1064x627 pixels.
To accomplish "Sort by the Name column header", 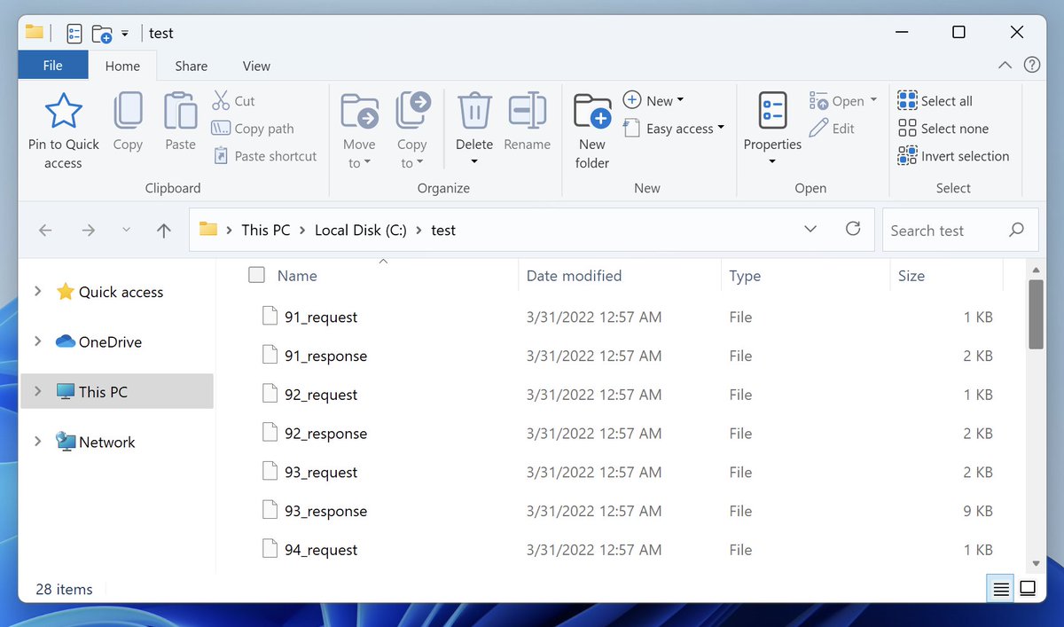I will coord(297,276).
